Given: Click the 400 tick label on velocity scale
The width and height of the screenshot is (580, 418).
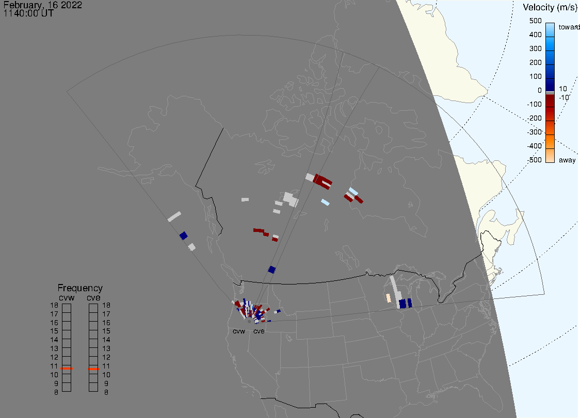Looking at the screenshot, I should (x=535, y=35).
